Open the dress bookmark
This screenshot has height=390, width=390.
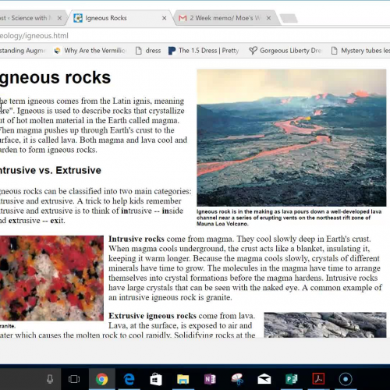[148, 51]
